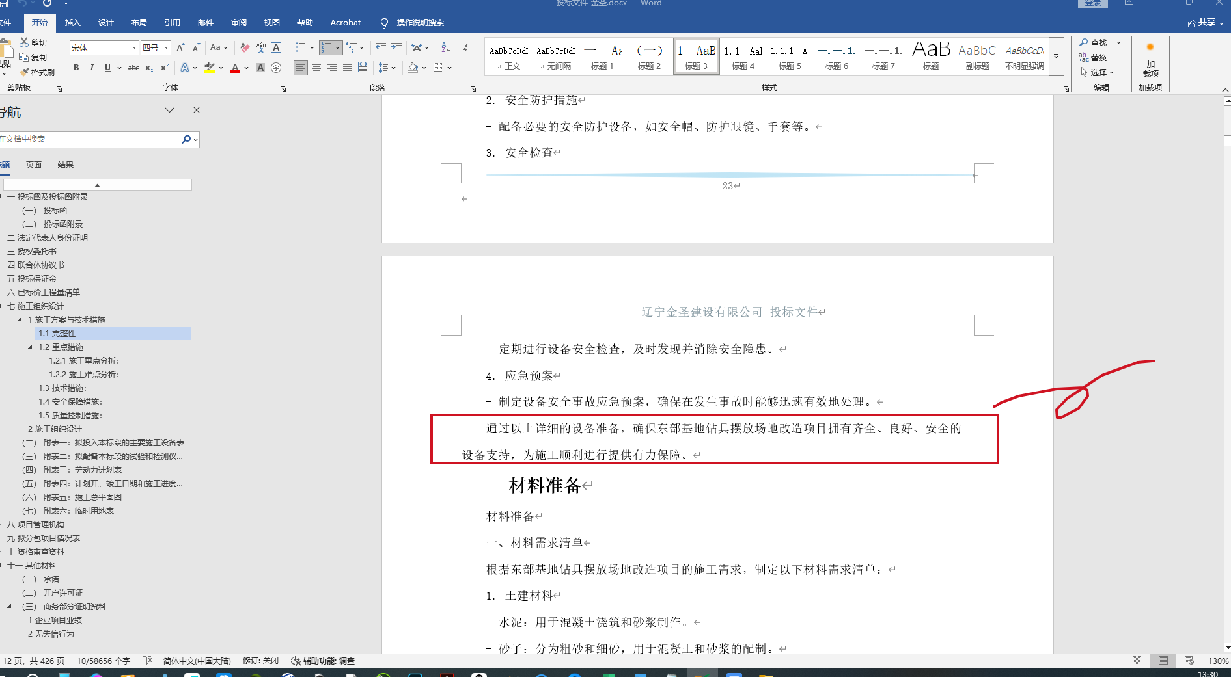
Task: Increase the font size with grow font
Action: [x=180, y=47]
